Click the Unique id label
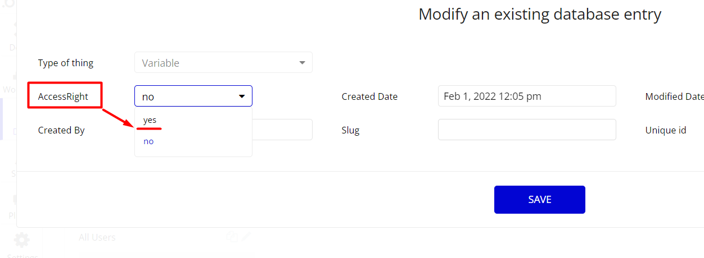 [666, 130]
